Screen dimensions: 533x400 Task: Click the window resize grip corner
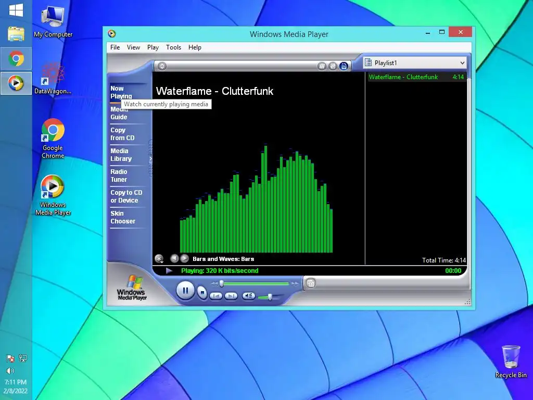click(x=467, y=302)
